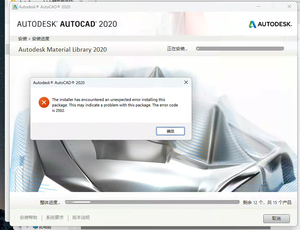Click the error code 2502 message text

click(115, 105)
